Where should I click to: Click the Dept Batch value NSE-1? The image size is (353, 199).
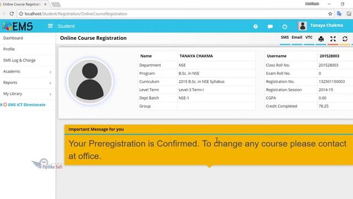coord(184,98)
